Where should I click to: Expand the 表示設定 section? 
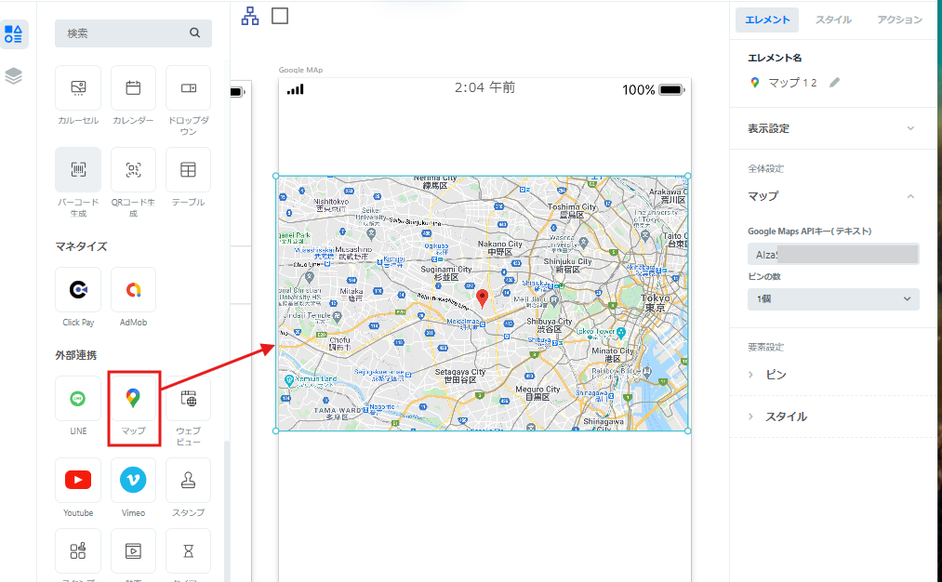click(832, 128)
